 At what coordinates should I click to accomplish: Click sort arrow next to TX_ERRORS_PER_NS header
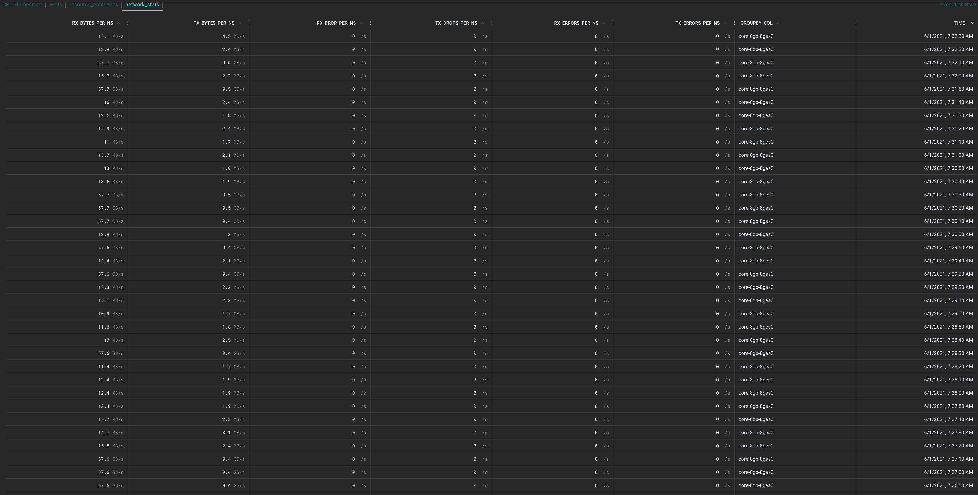(x=725, y=23)
